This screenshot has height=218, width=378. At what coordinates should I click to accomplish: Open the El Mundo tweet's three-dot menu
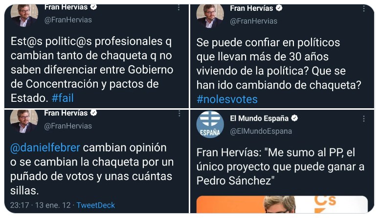364,119
